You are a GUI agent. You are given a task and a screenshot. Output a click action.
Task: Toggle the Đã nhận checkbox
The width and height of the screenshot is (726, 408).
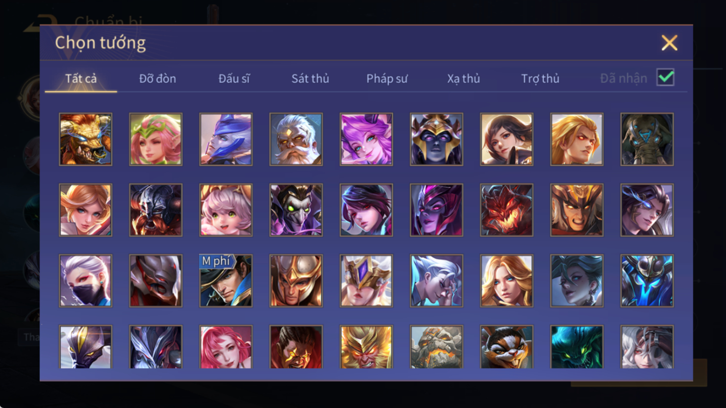(x=666, y=78)
